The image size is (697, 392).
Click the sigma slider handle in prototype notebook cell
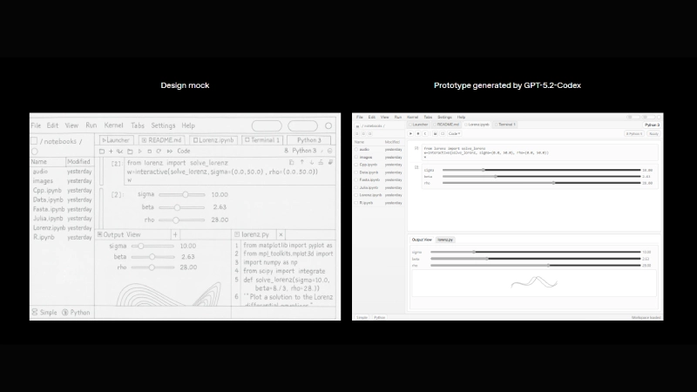(483, 170)
